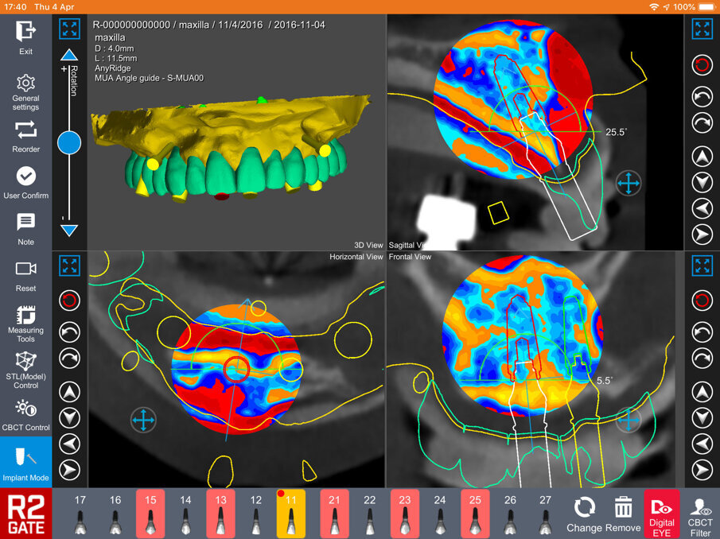Image resolution: width=720 pixels, height=539 pixels.
Task: Click the Rotation slider handle
Action: pos(70,143)
